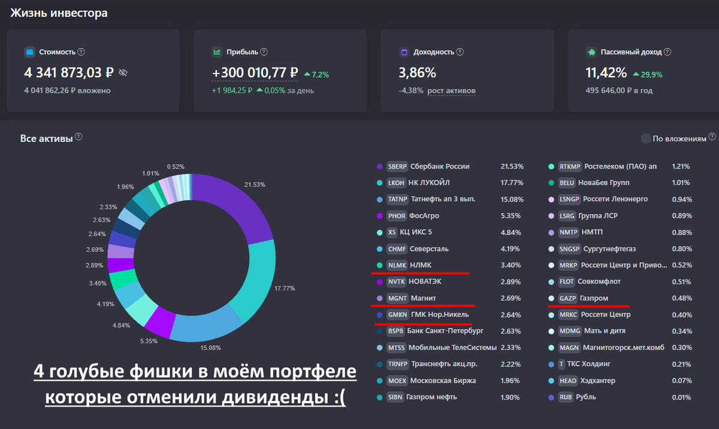Select NLMK ticker badge
Screen dimensions: 719x429
pyautogui.click(x=397, y=265)
